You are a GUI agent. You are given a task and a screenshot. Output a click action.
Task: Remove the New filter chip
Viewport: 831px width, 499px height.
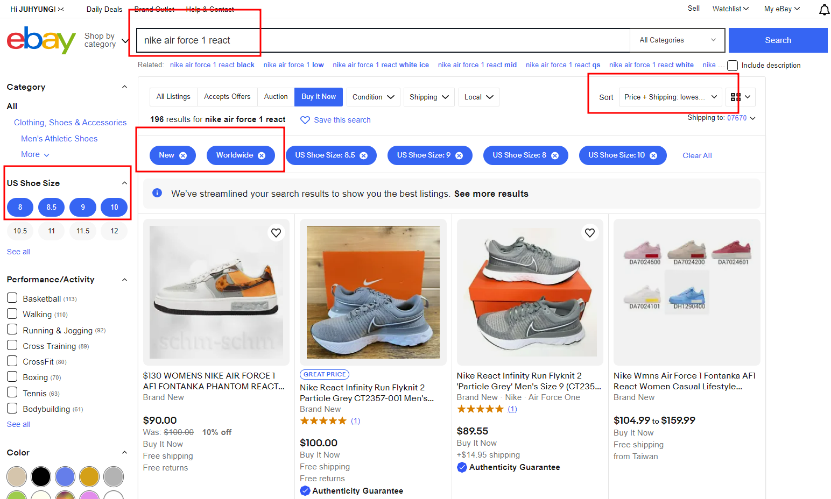click(x=183, y=155)
